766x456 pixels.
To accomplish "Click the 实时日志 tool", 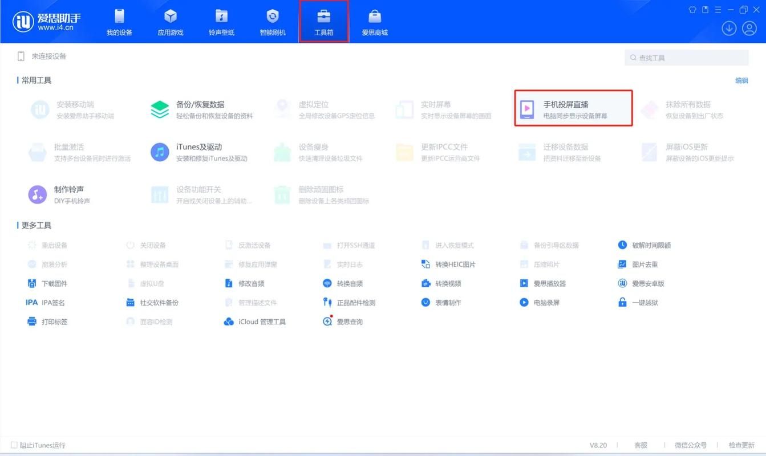I will pos(343,264).
